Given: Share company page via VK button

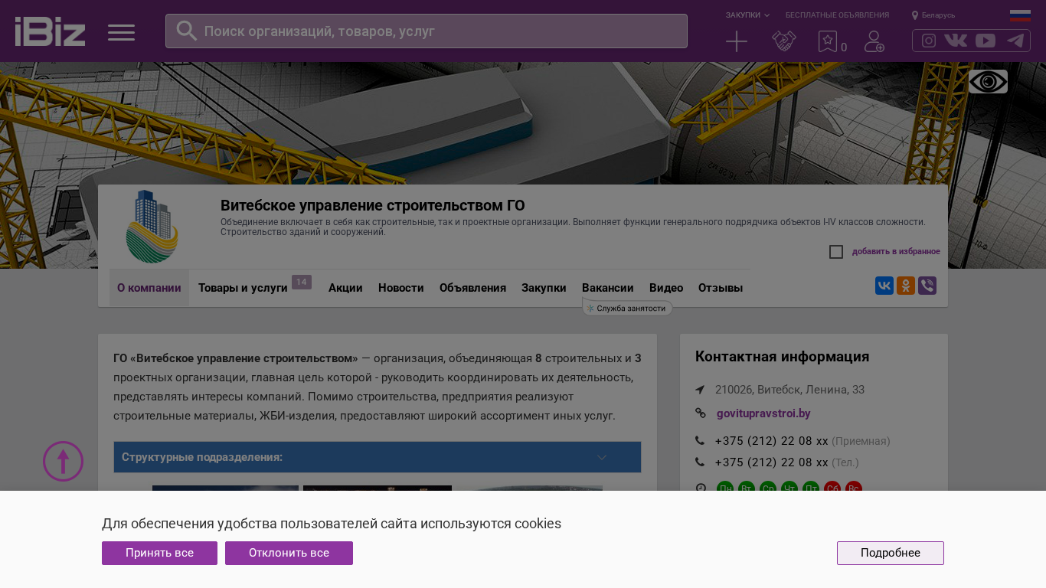Looking at the screenshot, I should coord(884,286).
